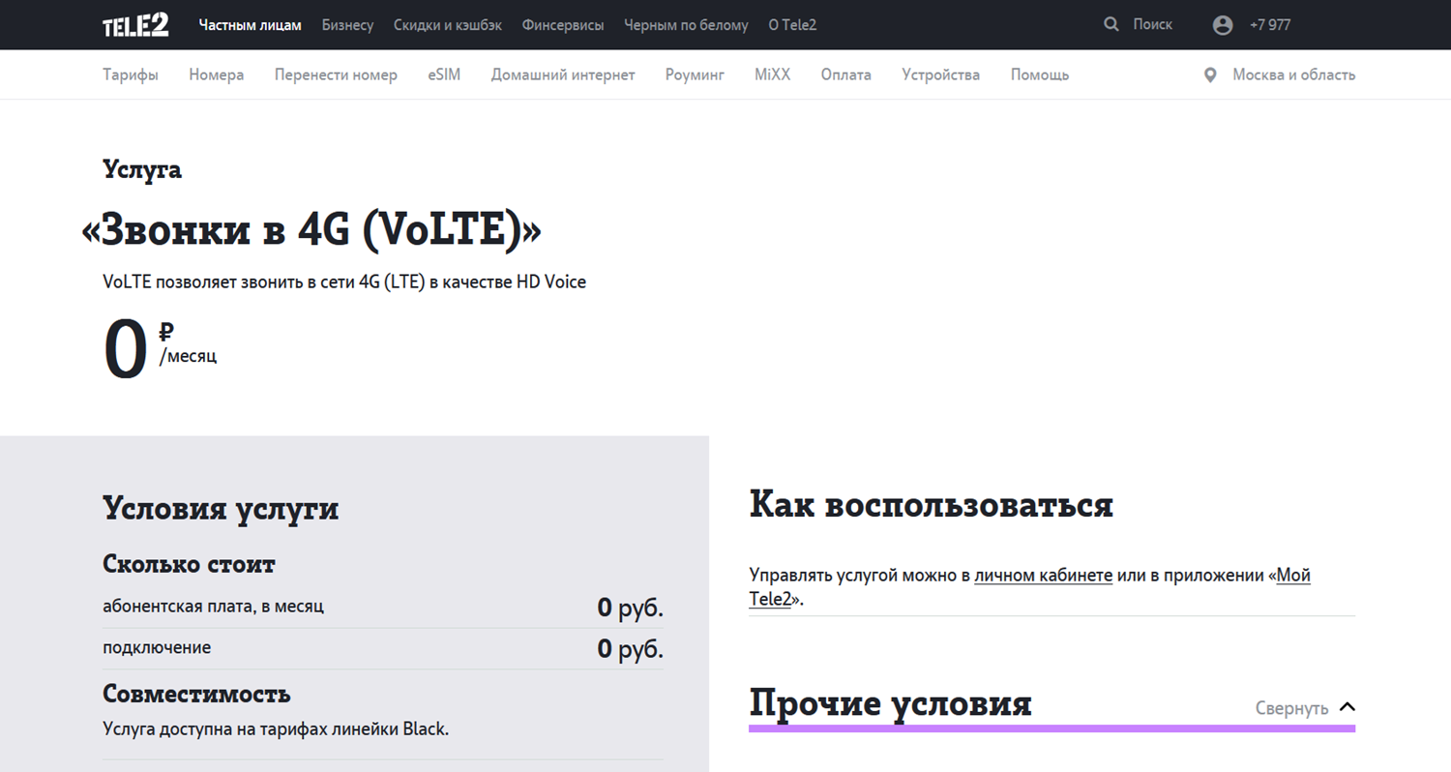The width and height of the screenshot is (1451, 772).
Task: Click the Свернуть label
Action: pyautogui.click(x=1291, y=708)
